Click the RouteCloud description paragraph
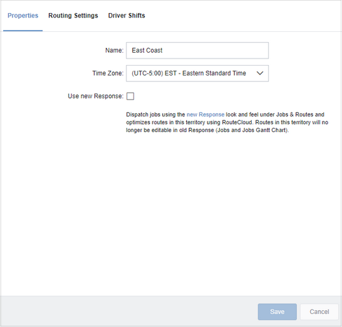Image resolution: width=342 pixels, height=327 pixels. pos(227,122)
